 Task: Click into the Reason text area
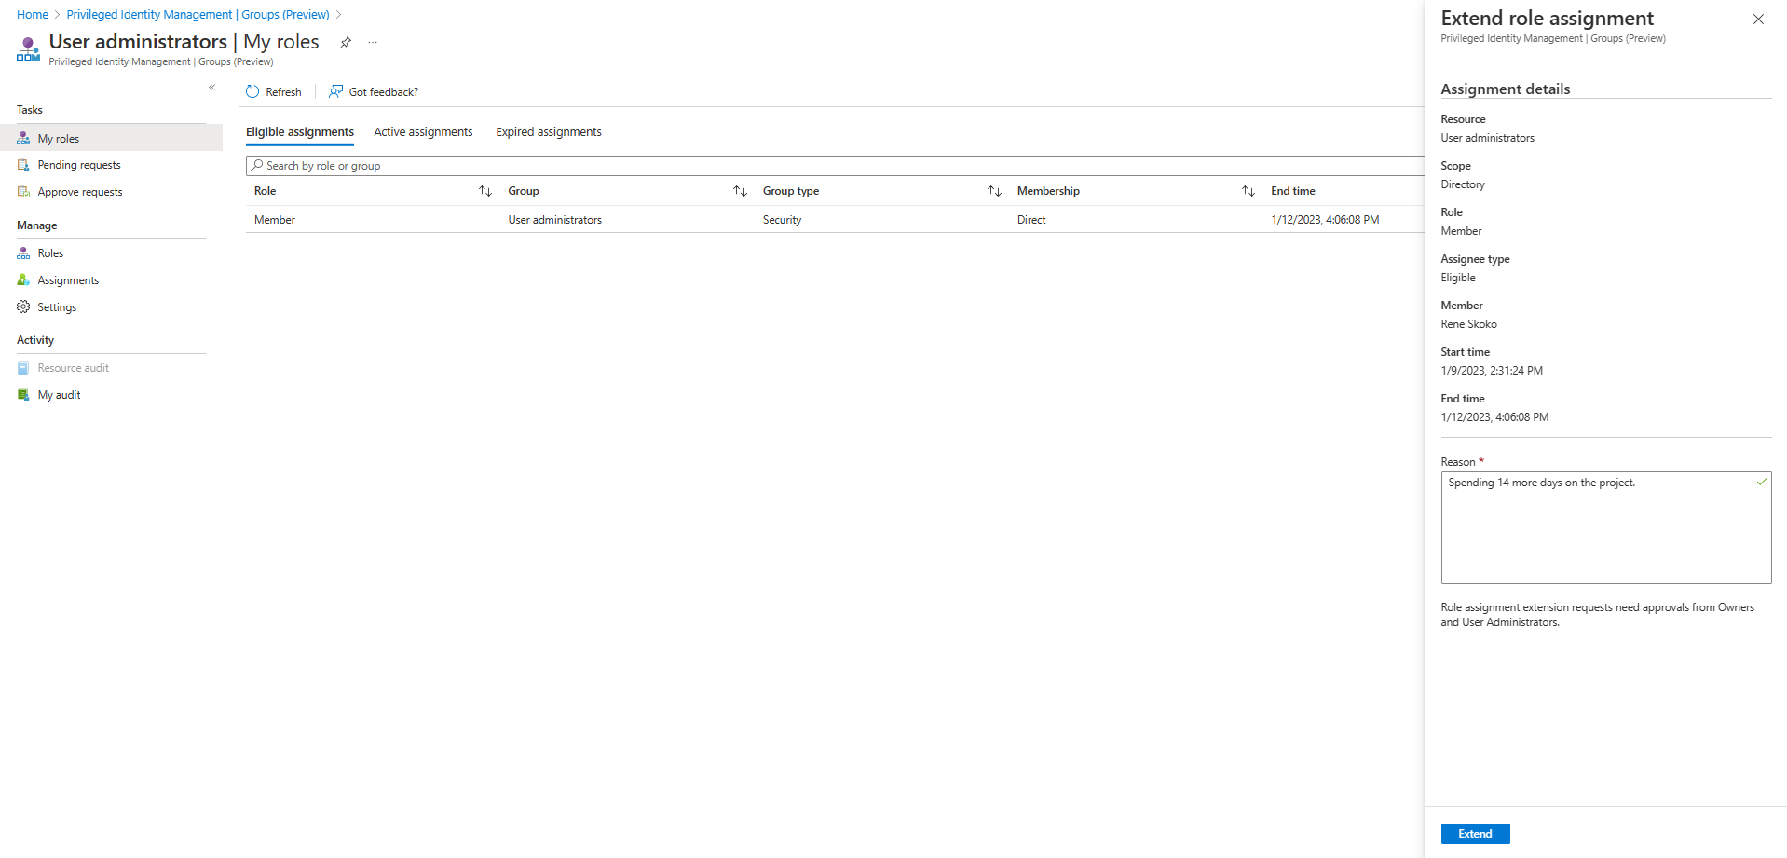pos(1605,527)
